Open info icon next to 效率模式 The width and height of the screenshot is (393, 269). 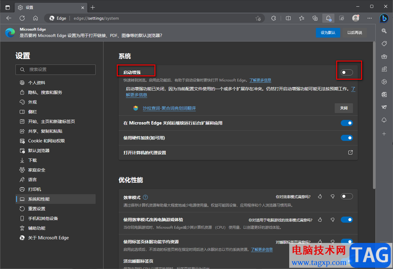click(145, 197)
